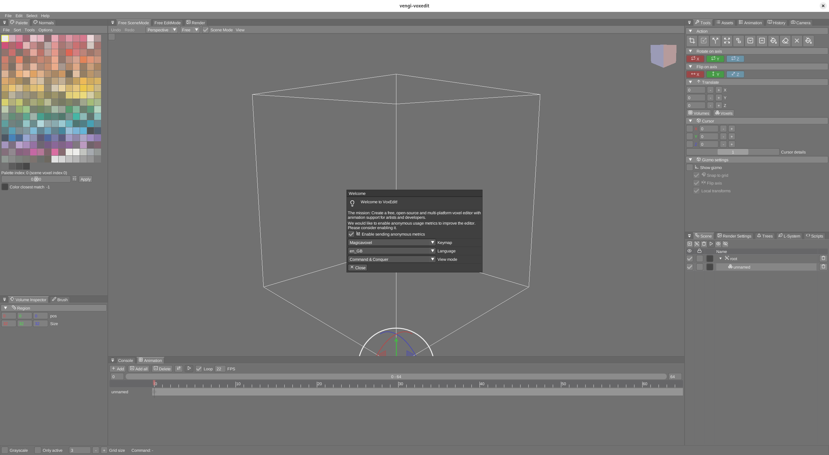
Task: Open the Free camera mode dropdown
Action: (x=190, y=30)
